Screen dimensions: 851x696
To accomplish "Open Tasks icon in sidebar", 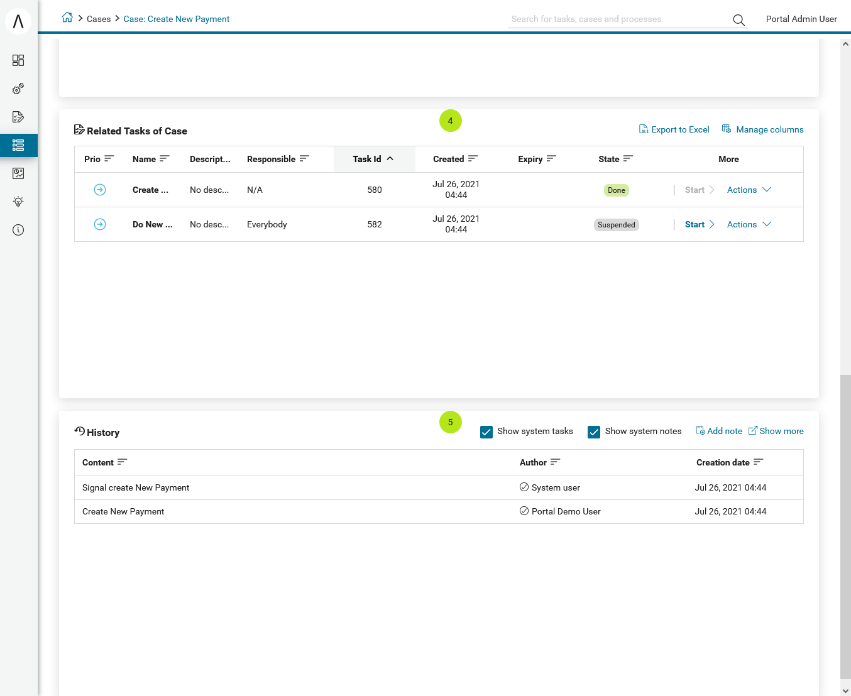I will (18, 117).
